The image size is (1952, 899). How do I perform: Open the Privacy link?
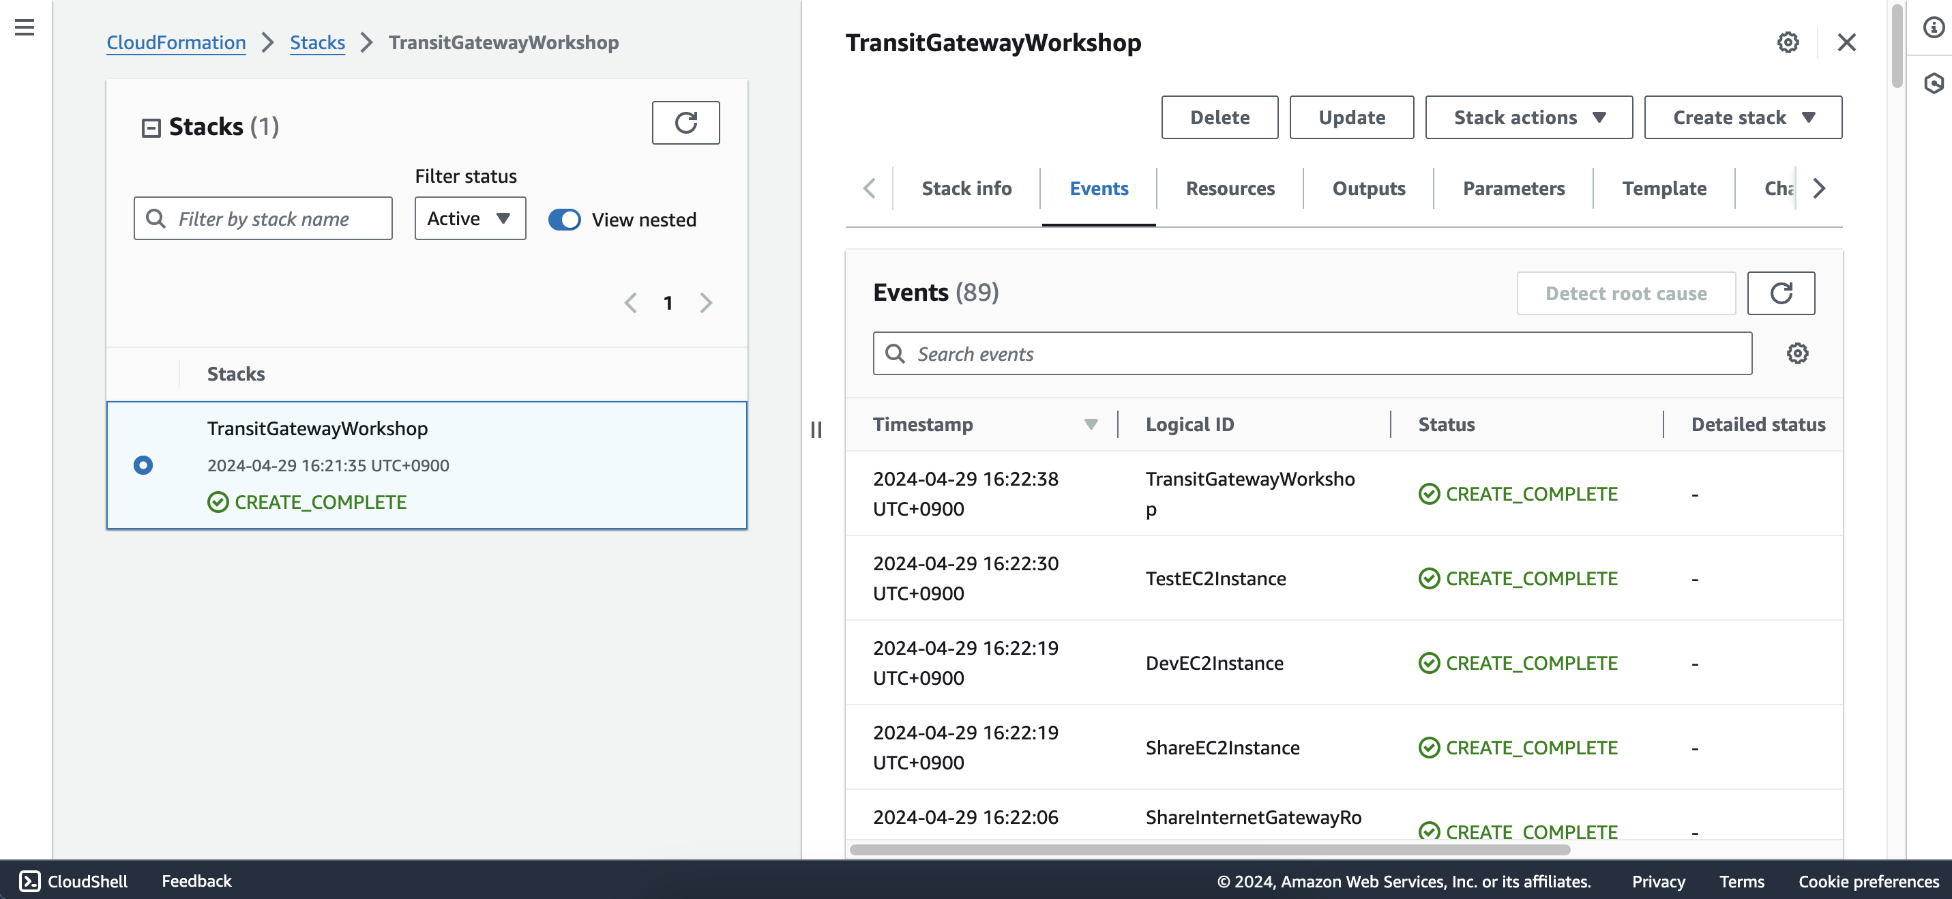(1658, 881)
